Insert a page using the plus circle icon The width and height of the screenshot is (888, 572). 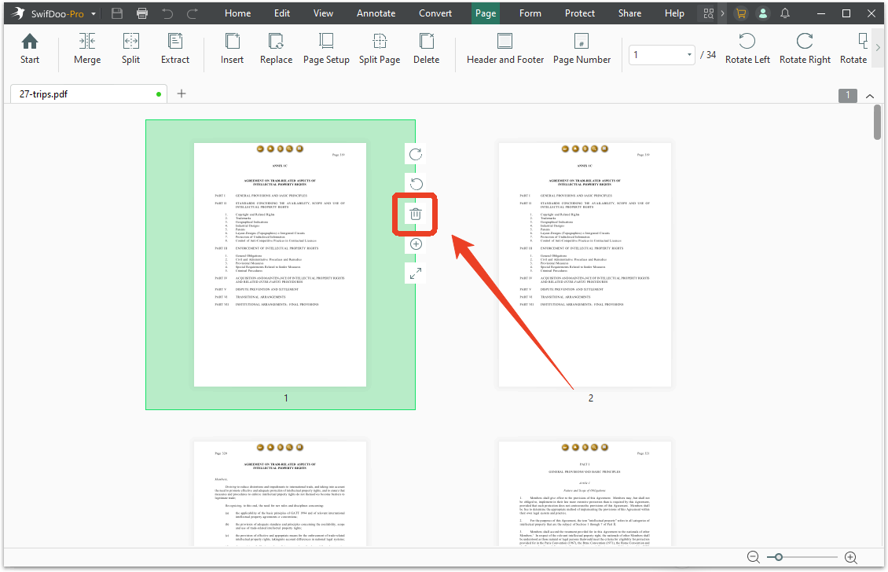tap(416, 244)
